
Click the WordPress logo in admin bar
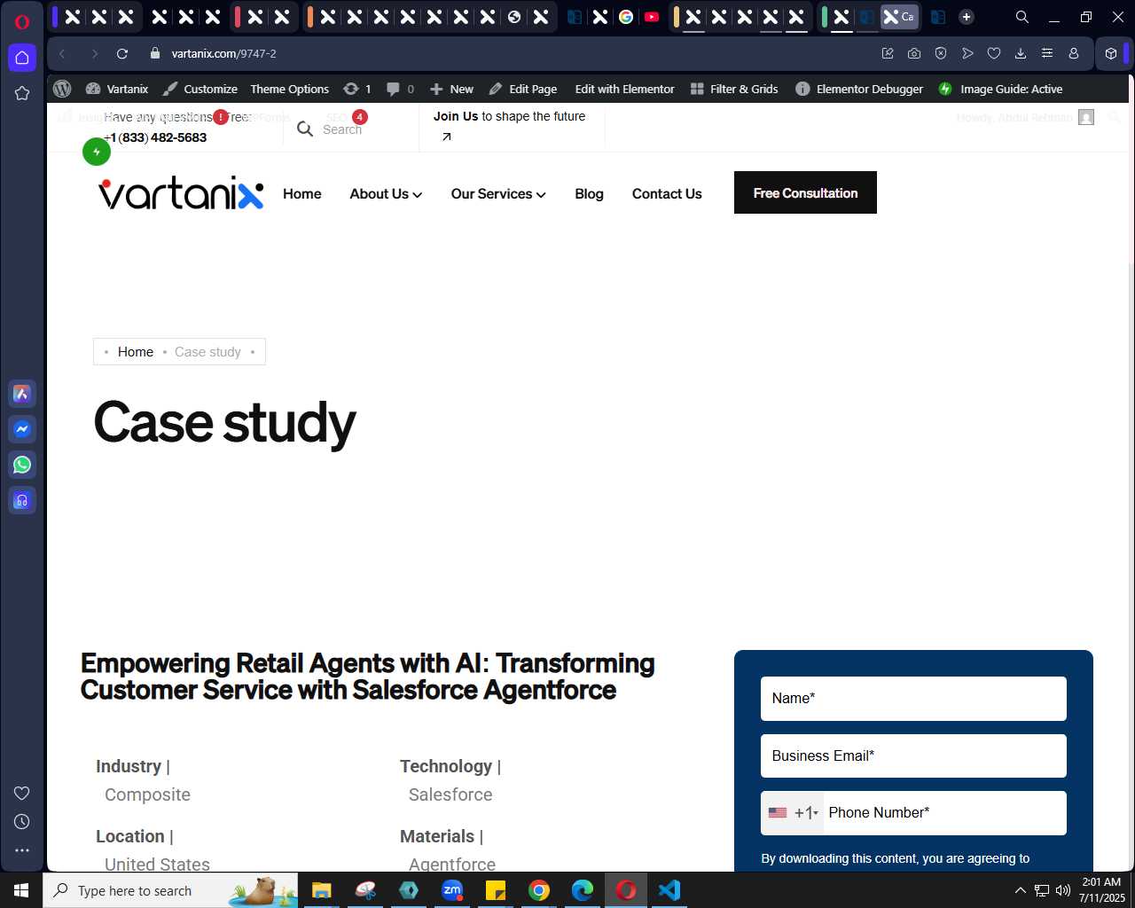62,89
